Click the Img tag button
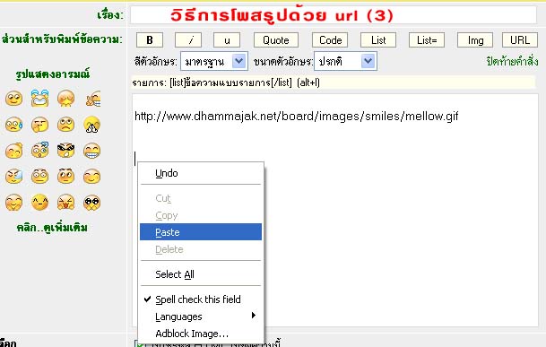This screenshot has height=347, width=546. (x=475, y=40)
